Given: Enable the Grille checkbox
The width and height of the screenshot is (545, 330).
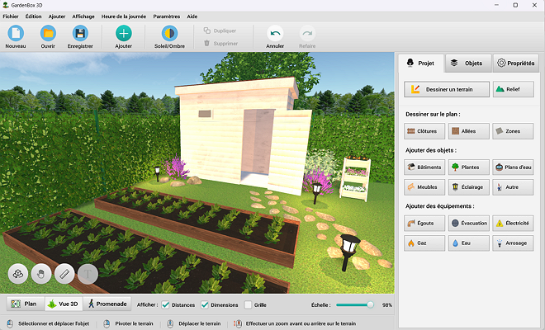Looking at the screenshot, I should tap(248, 305).
